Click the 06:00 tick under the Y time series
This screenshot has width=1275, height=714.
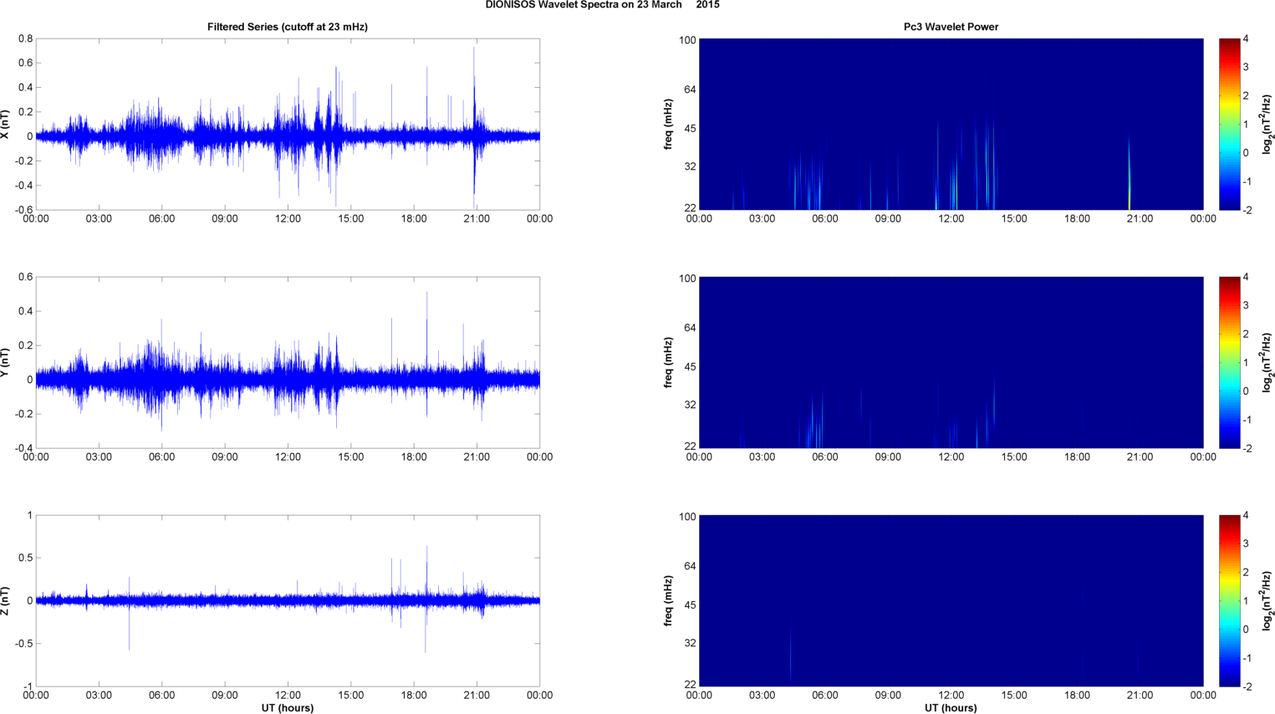pos(161,457)
